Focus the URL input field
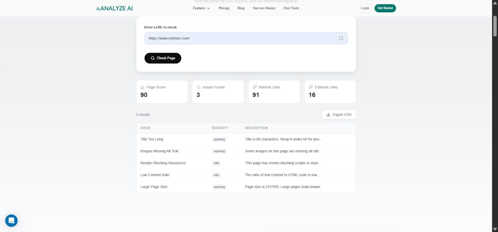This screenshot has width=498, height=232. coord(246,38)
